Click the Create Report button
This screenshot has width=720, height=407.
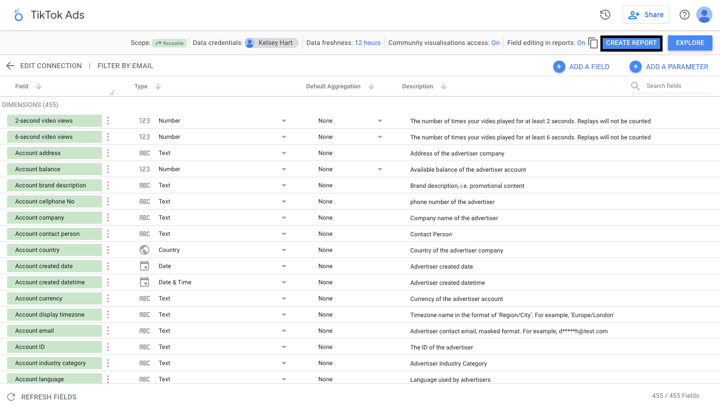coord(631,43)
